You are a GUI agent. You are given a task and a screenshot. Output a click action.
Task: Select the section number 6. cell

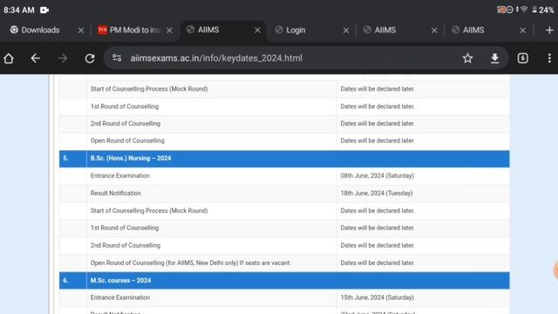pos(73,281)
